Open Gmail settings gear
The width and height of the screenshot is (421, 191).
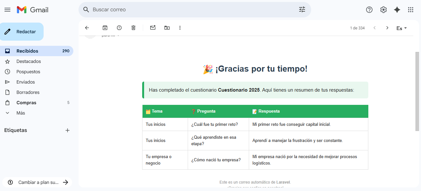click(384, 10)
